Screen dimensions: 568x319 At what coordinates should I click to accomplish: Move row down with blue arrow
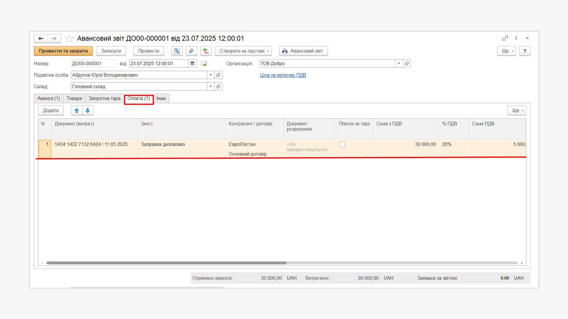[x=88, y=110]
